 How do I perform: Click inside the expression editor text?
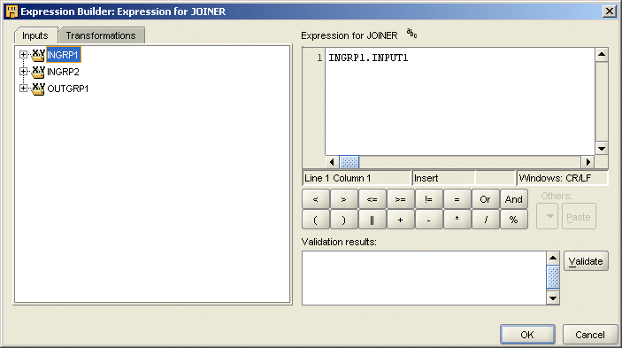pyautogui.click(x=460, y=102)
